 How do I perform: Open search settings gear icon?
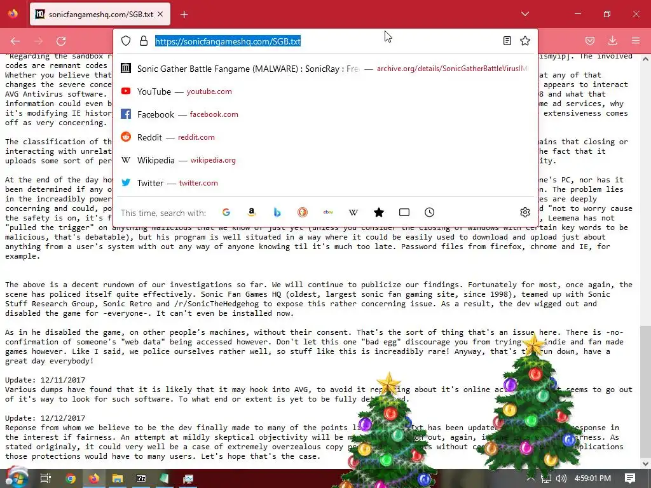[x=524, y=212]
